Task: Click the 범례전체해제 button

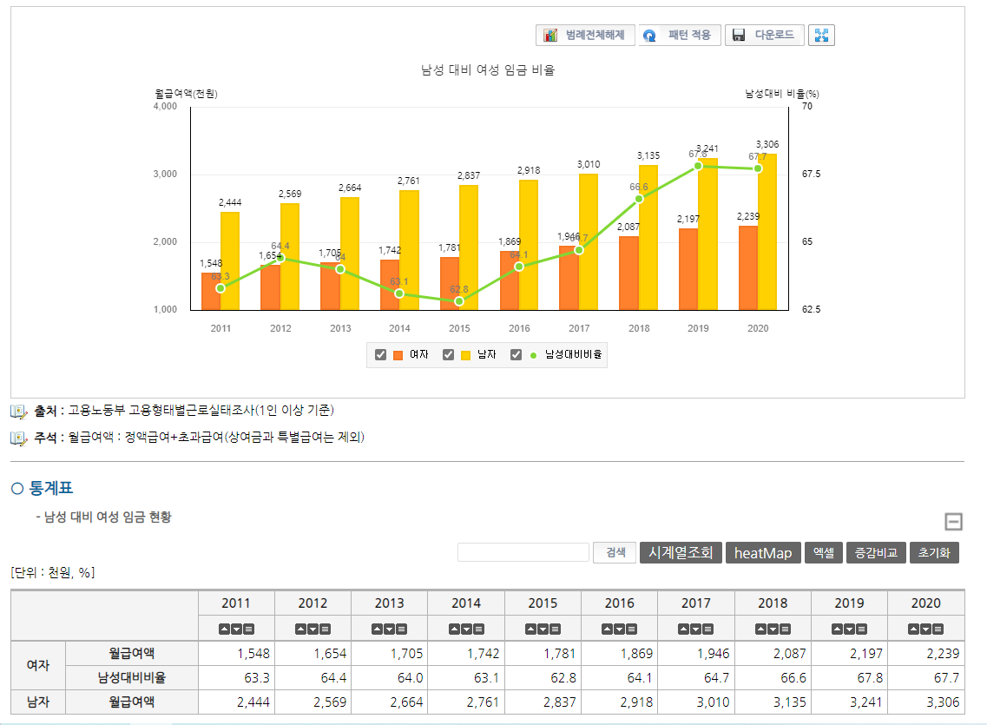Action: [585, 36]
